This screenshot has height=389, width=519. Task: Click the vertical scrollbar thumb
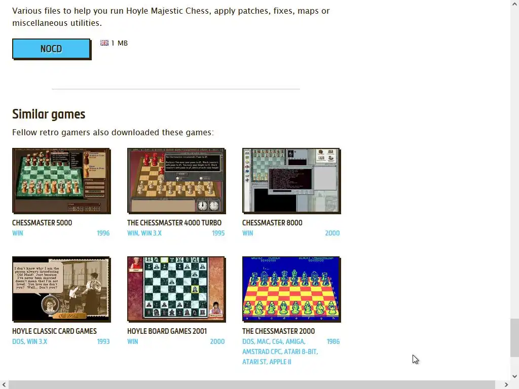coord(514,338)
